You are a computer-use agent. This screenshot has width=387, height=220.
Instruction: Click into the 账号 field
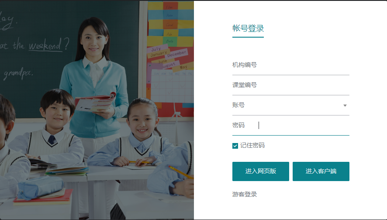[286, 105]
